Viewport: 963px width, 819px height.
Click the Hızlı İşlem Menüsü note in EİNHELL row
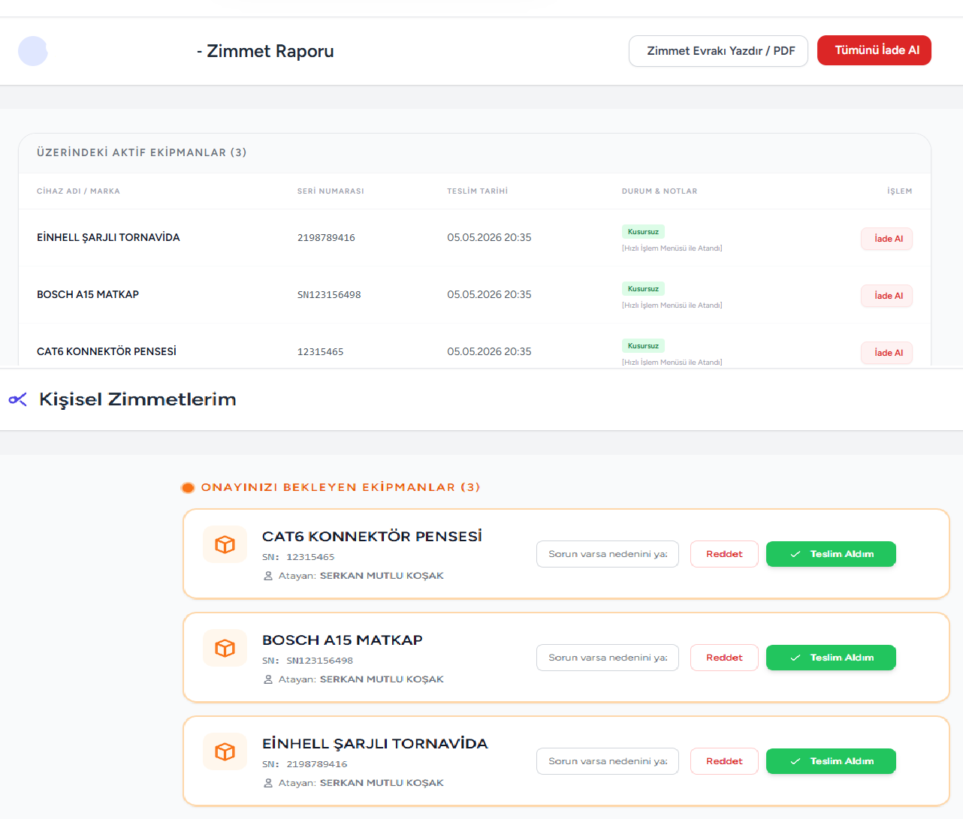(672, 248)
